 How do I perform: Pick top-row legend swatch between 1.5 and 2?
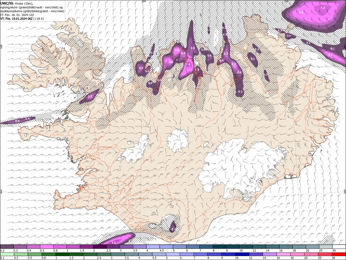86,247
